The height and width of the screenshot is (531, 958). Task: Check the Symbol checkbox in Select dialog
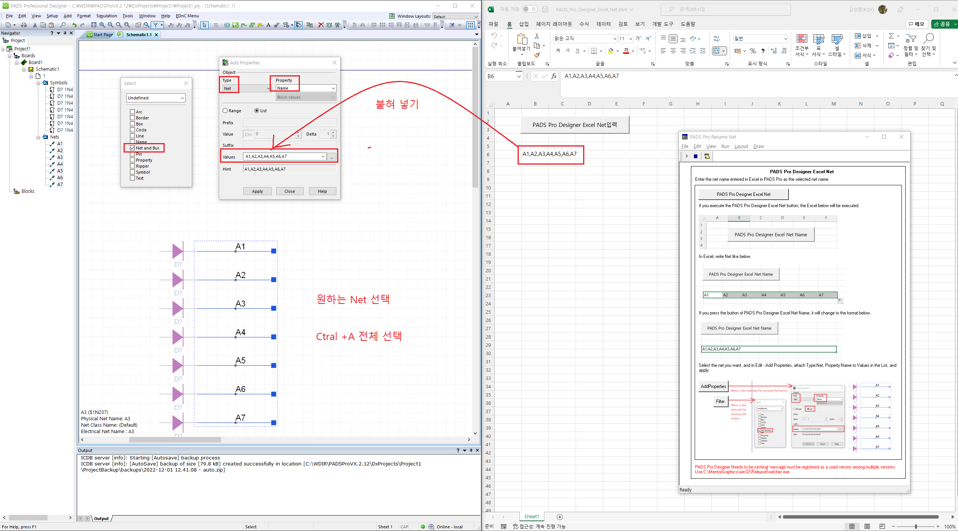pos(133,172)
